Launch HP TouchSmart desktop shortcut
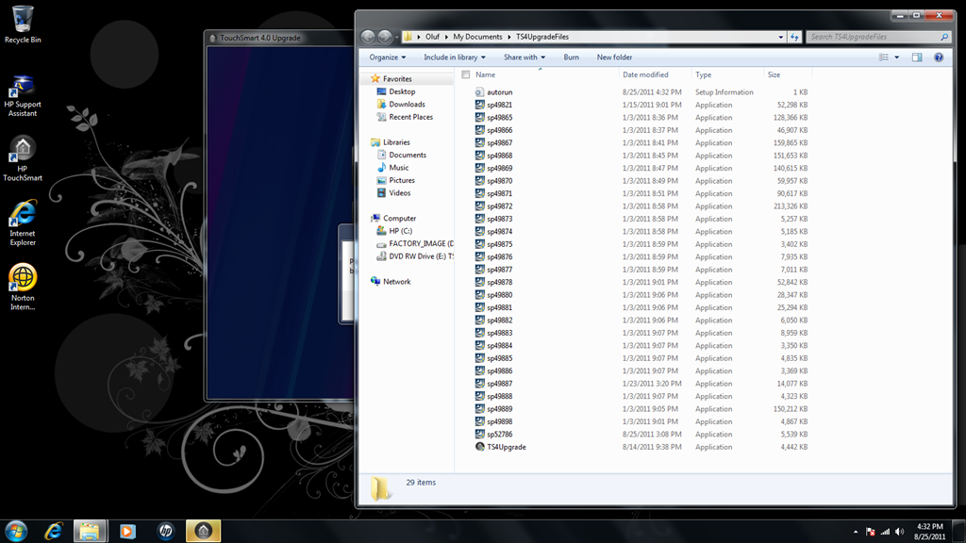Screen dimensions: 966x543 (23, 159)
